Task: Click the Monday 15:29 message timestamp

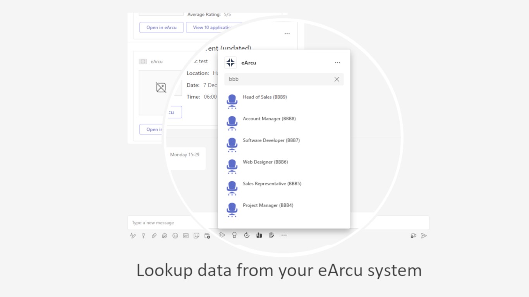Action: point(185,155)
